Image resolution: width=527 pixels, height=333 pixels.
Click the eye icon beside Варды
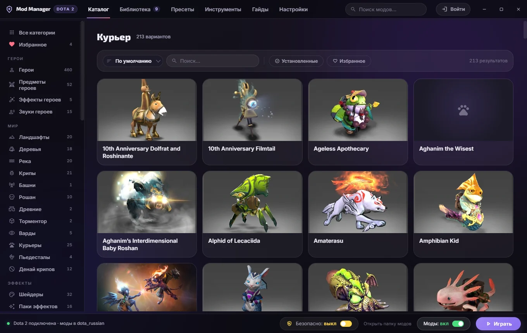point(12,233)
